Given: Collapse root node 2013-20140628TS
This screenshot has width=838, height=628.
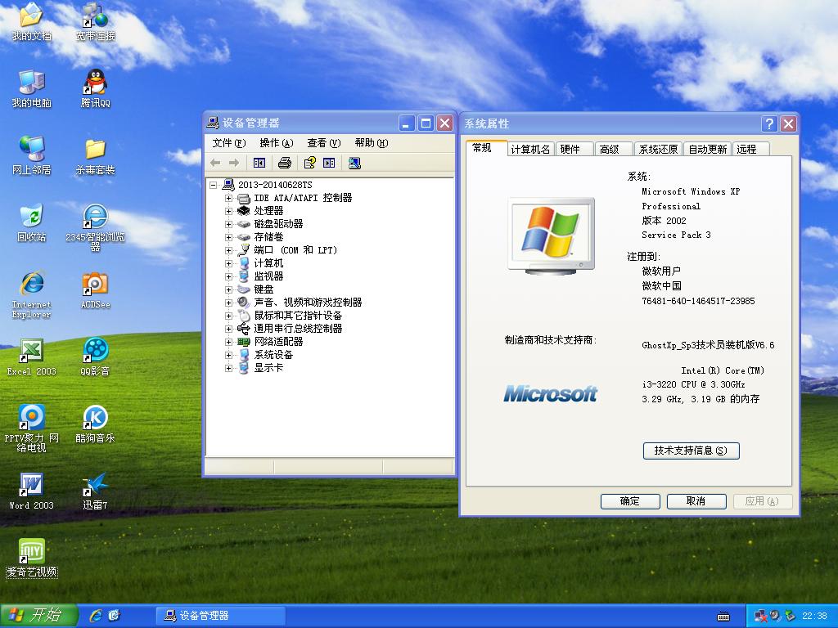Looking at the screenshot, I should point(214,185).
